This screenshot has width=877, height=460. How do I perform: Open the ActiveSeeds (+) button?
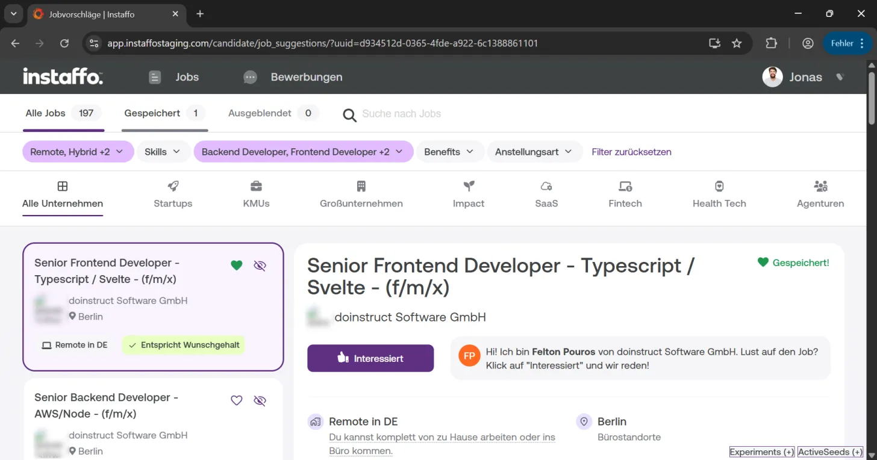830,452
